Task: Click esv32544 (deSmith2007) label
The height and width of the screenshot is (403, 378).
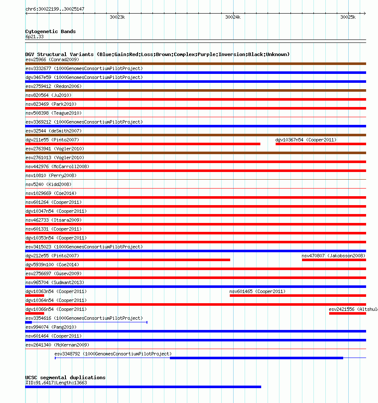Action: (x=54, y=131)
